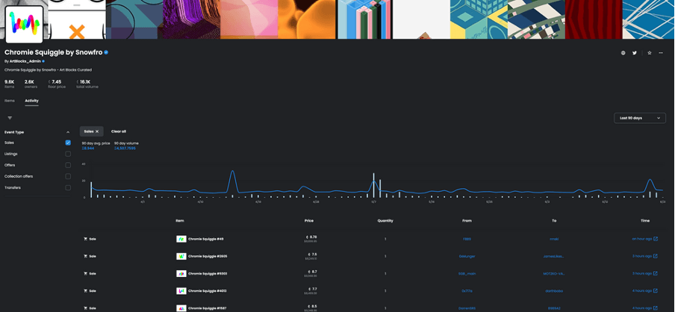Open thumbnail of Chromie Squiggle #9303
The image size is (675, 312).
click(181, 273)
